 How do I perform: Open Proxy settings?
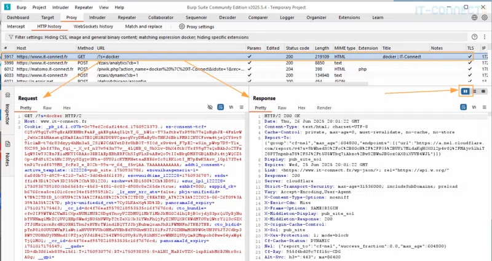tap(196, 26)
